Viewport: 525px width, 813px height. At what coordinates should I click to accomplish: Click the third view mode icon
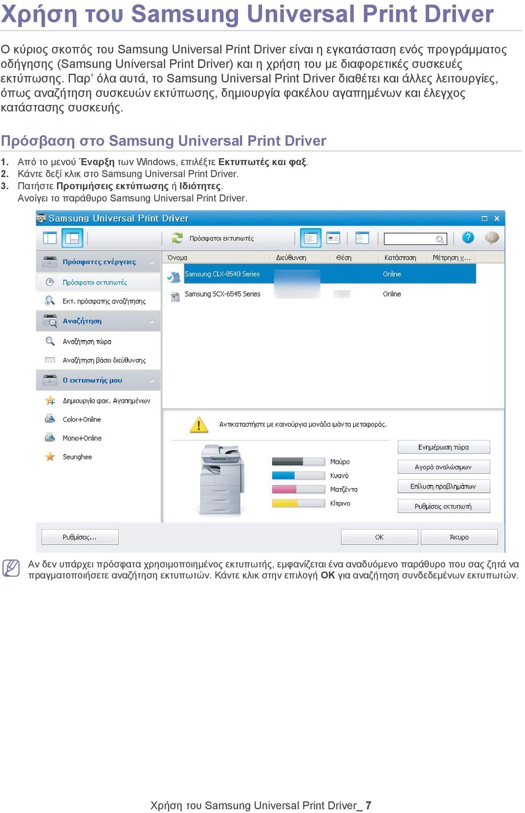click(362, 238)
